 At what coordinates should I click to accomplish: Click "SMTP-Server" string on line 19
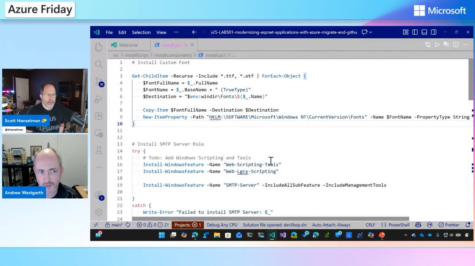[241, 185]
